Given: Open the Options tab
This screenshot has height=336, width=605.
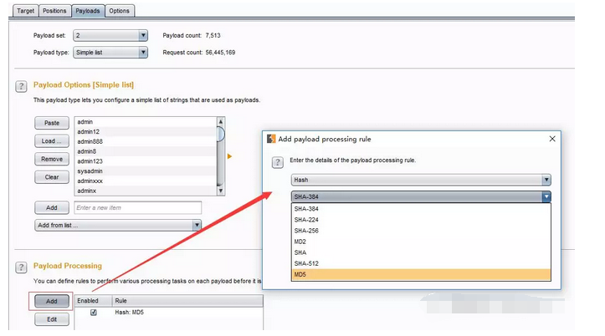Looking at the screenshot, I should click(x=119, y=11).
